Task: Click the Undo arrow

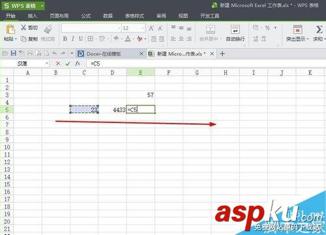Action: [55, 53]
